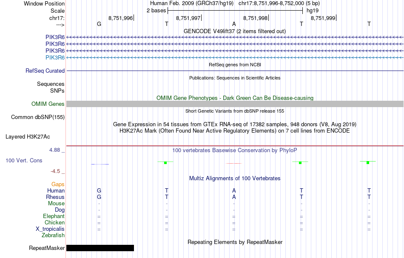Open Short Genetic Variants from dbSNP release 155
404x258 pixels.
pyautogui.click(x=235, y=111)
